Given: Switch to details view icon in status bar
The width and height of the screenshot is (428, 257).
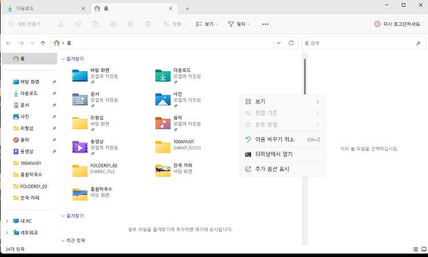Looking at the screenshot, I should click(415, 249).
